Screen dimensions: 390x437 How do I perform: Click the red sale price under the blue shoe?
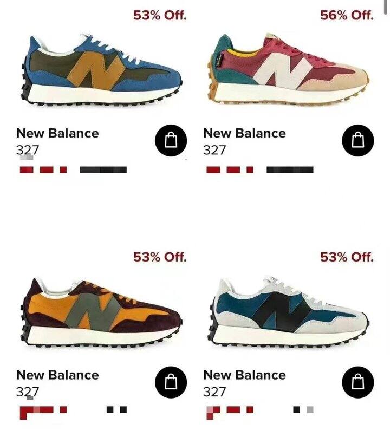tap(43, 169)
